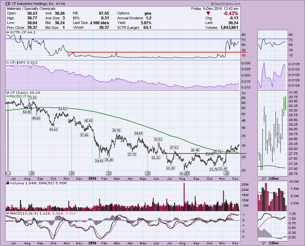
Task: Click the SCTR (Large) 64.1 value
Action: tap(147, 28)
